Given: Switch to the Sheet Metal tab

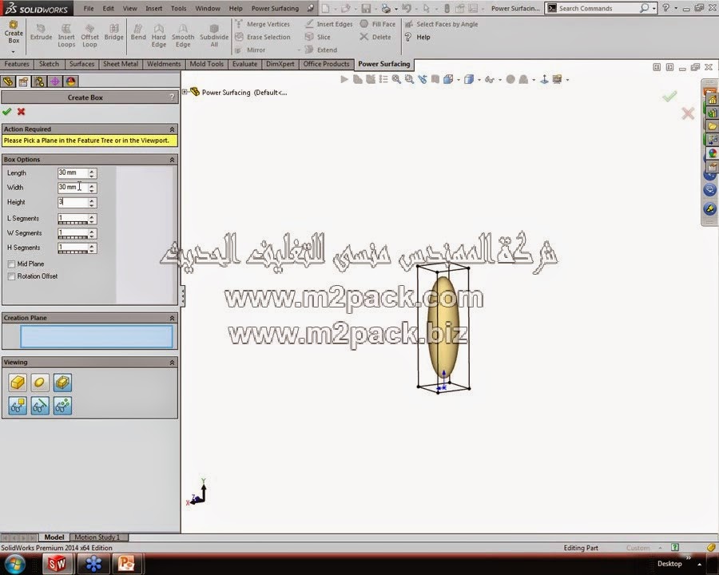Looking at the screenshot, I should pyautogui.click(x=121, y=64).
